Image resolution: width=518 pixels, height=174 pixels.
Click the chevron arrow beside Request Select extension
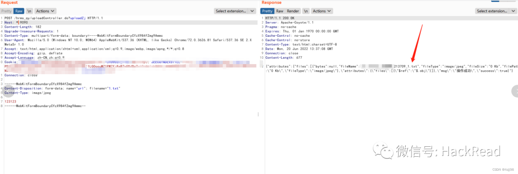click(x=252, y=11)
